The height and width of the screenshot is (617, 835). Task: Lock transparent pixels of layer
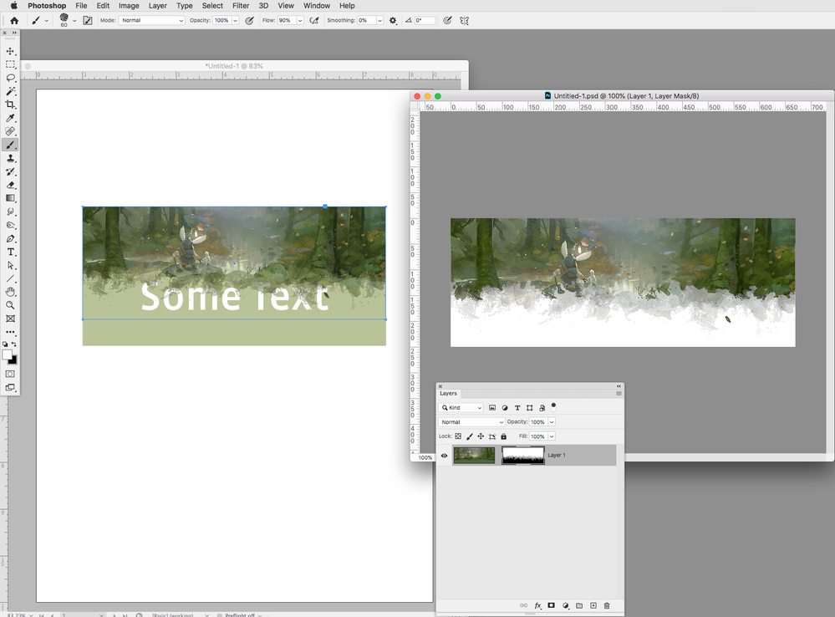point(458,436)
